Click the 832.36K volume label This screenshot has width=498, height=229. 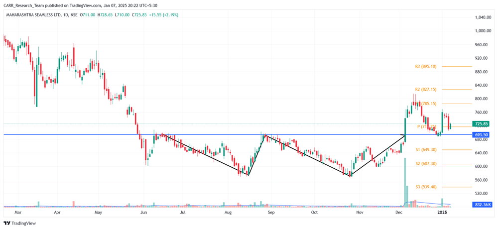[483, 205]
